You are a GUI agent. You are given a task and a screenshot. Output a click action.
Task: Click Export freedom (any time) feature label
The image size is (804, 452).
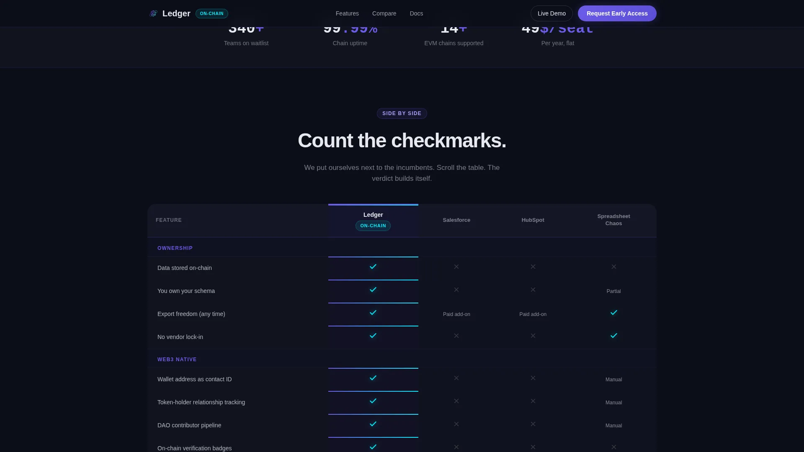191,314
